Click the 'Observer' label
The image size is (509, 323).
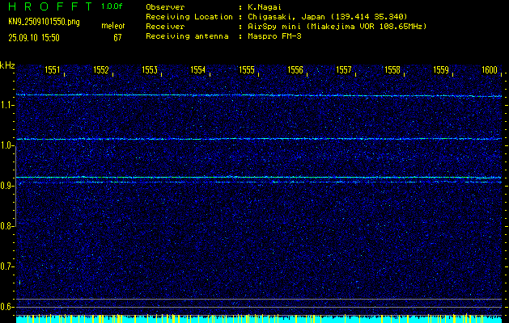(165, 7)
